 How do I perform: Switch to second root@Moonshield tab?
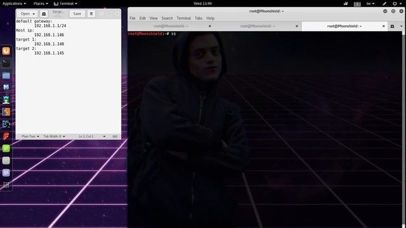(x=258, y=26)
